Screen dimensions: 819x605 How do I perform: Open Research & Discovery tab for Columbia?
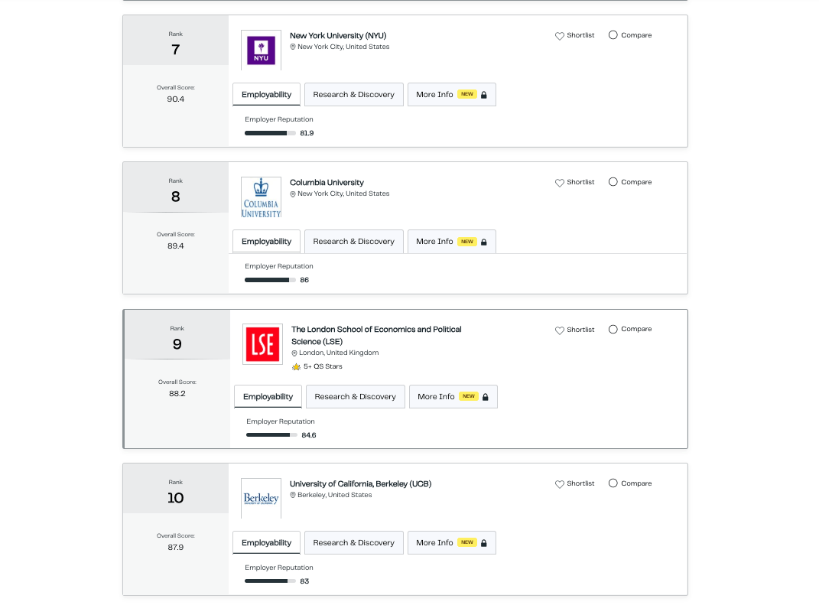point(353,242)
